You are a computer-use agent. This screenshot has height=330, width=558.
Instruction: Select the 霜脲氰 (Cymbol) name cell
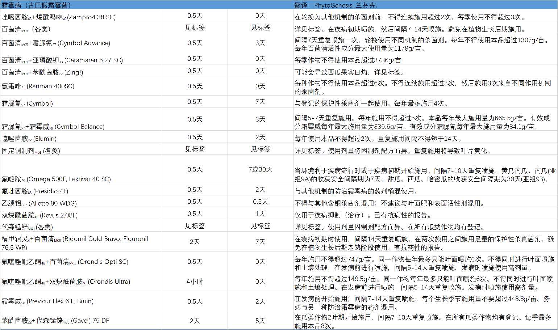[27, 103]
